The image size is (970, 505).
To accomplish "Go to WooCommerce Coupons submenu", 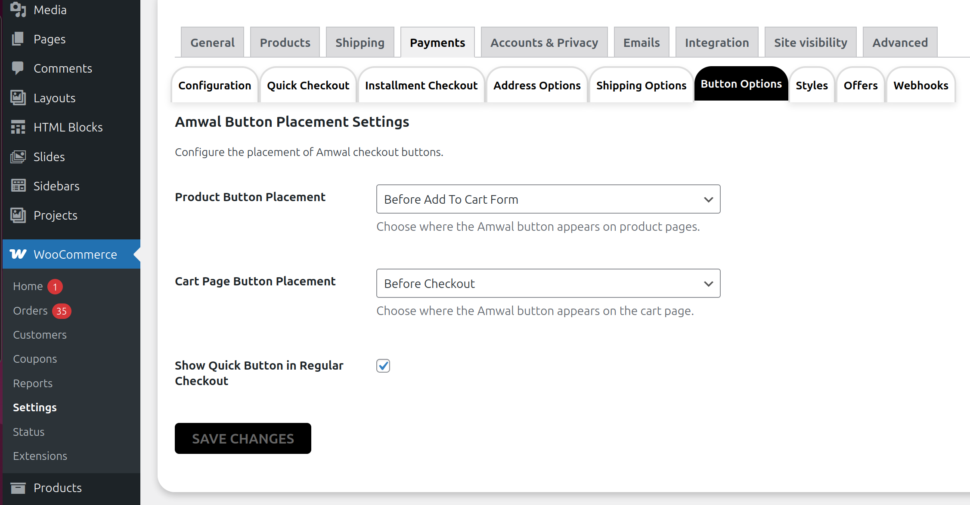I will 35,358.
